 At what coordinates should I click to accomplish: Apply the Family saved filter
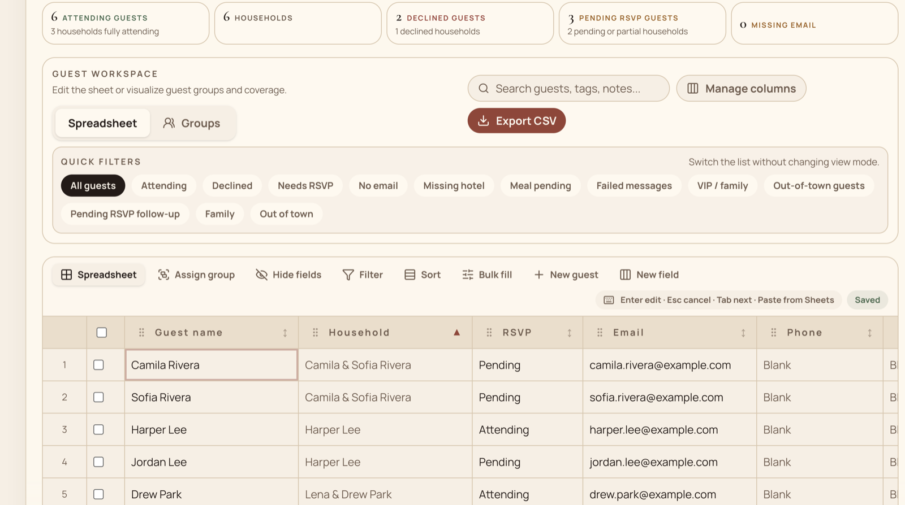(x=219, y=214)
